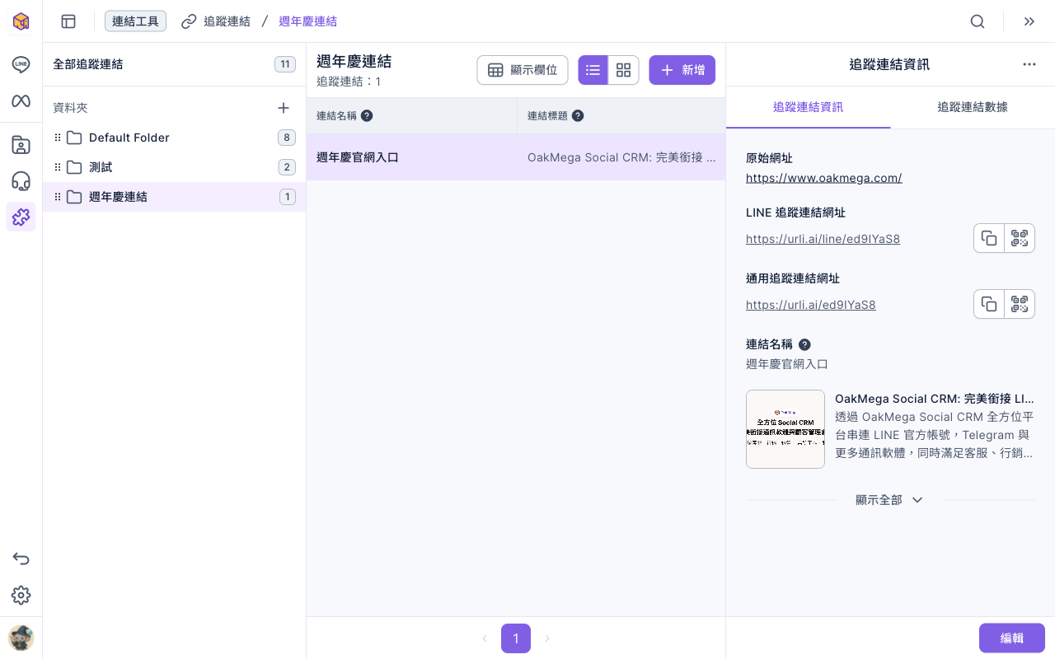
Task: Select the 週年慶連結 folder
Action: point(174,197)
